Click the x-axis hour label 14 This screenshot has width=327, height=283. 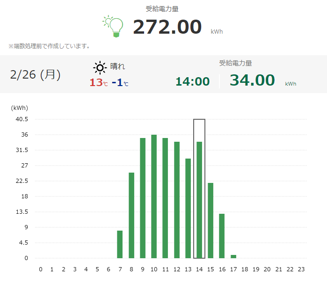pyautogui.click(x=199, y=269)
